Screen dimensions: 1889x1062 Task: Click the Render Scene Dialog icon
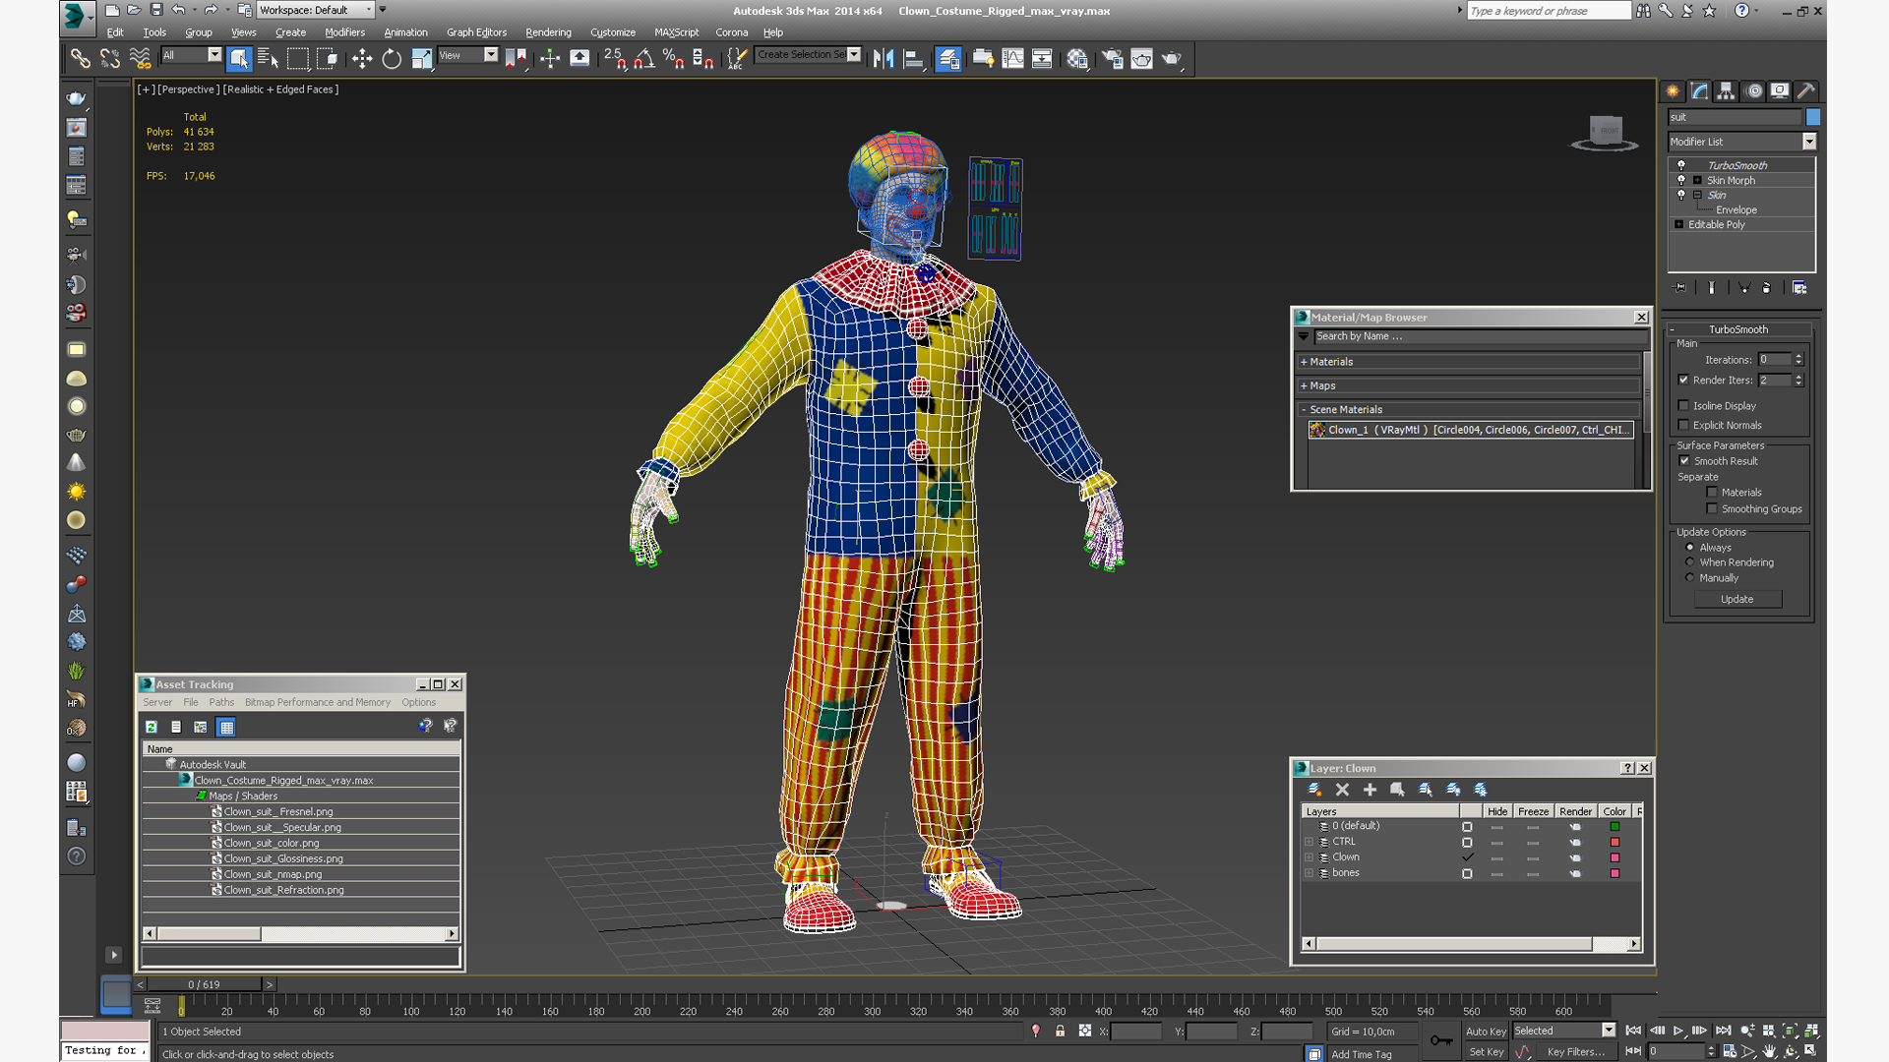[1112, 58]
